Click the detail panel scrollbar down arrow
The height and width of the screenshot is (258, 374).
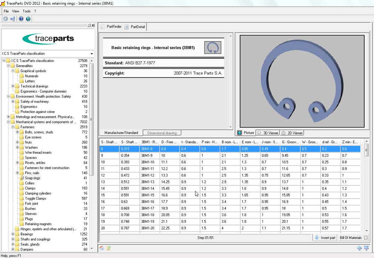[x=230, y=127]
